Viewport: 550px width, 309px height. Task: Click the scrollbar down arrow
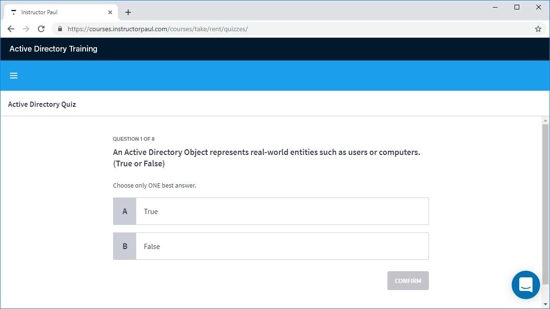pos(545,304)
